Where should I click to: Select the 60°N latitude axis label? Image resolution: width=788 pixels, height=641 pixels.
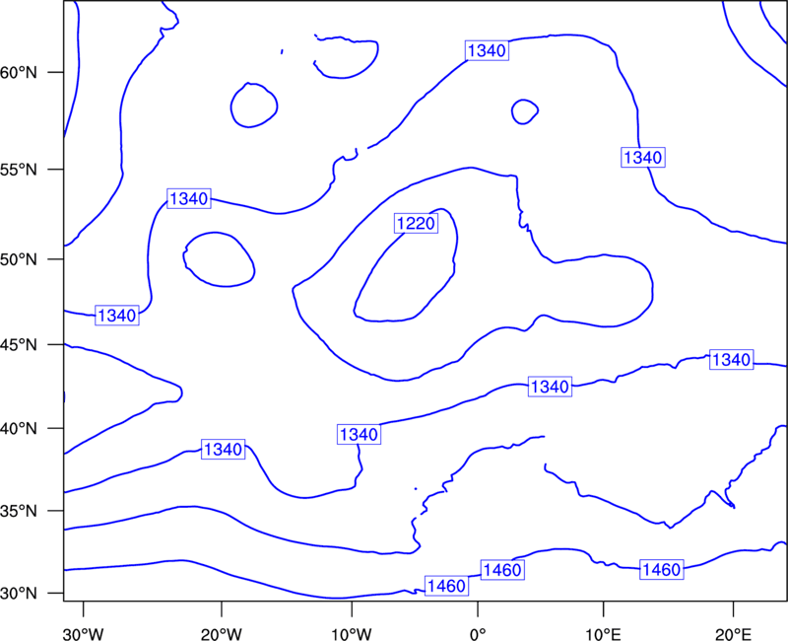pyautogui.click(x=19, y=73)
